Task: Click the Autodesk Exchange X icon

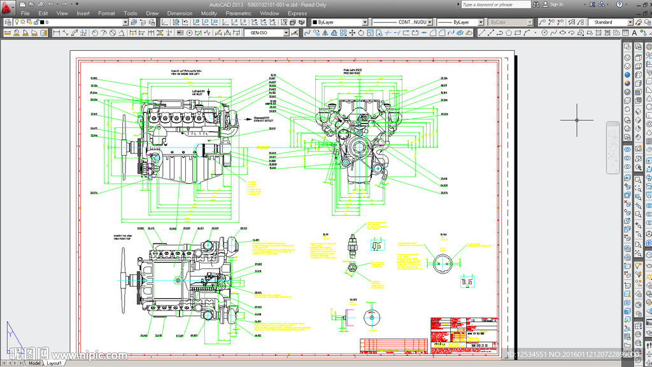Action: [x=593, y=4]
